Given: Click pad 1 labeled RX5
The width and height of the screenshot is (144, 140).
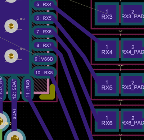Looking at the screenshot, I should click(x=107, y=85).
